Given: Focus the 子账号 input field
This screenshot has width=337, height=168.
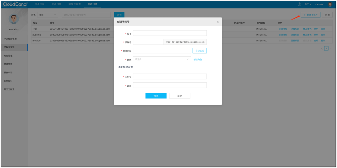Looking at the screenshot, I should [x=148, y=42].
